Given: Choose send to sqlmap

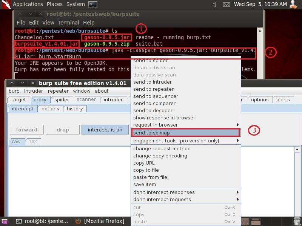Looking at the screenshot, I should (x=185, y=133).
